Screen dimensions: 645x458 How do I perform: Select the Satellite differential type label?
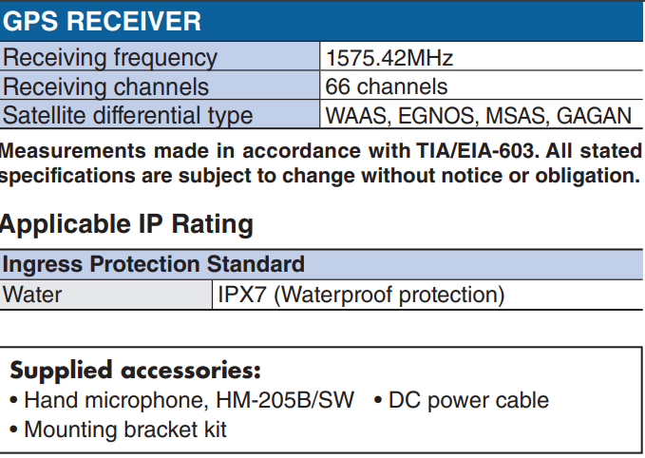[x=128, y=116]
